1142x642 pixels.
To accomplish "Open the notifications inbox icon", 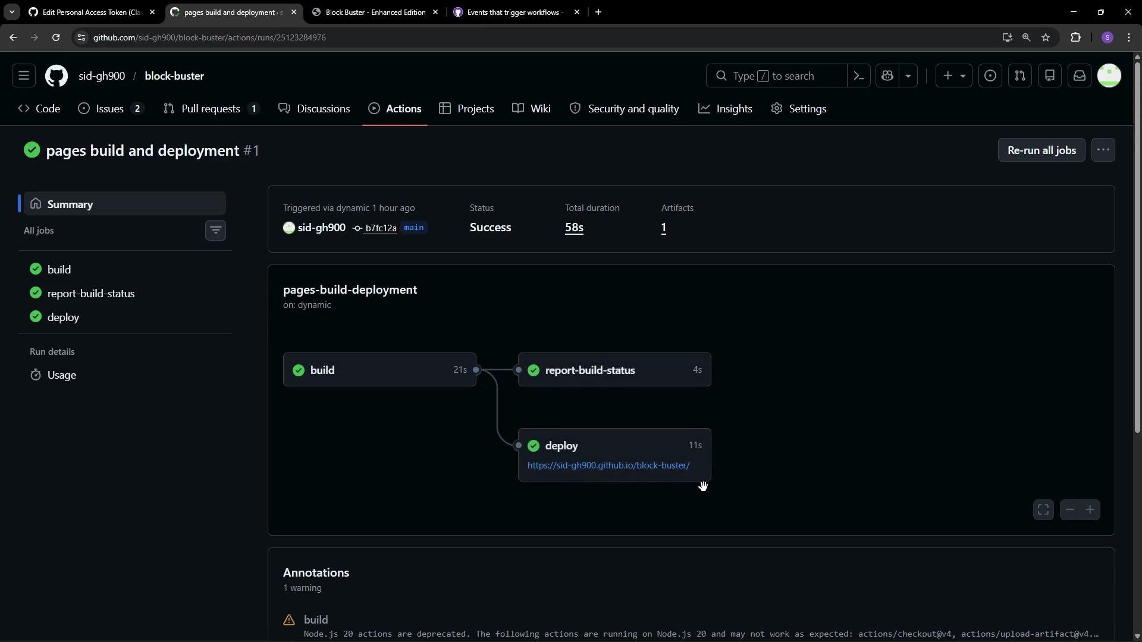I will 1080,76.
